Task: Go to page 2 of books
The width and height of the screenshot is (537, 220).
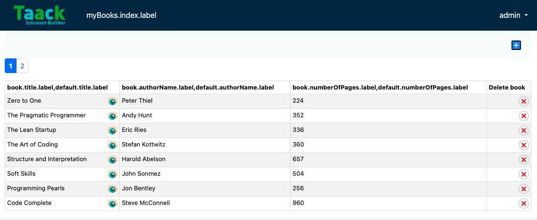Action: point(22,66)
